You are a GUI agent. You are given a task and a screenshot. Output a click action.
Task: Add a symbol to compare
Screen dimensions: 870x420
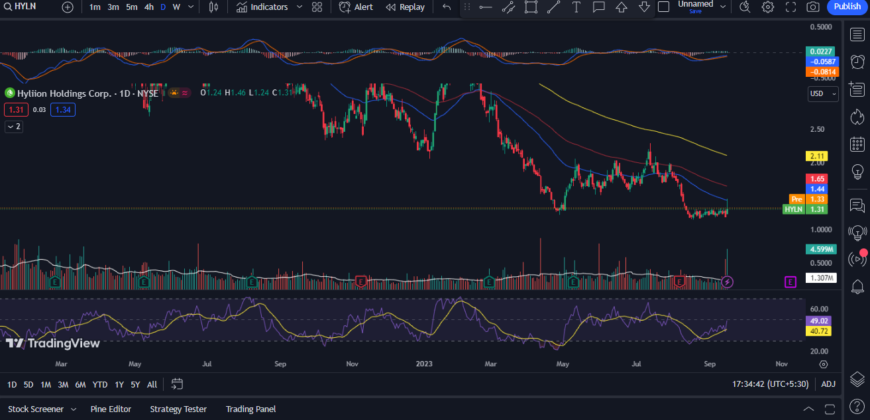(x=68, y=7)
